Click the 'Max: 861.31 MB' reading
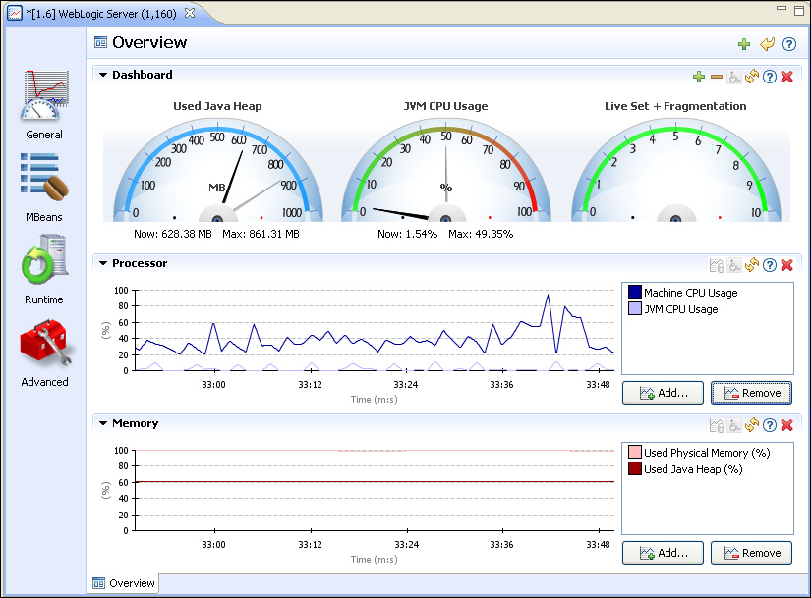The height and width of the screenshot is (598, 811). pyautogui.click(x=261, y=234)
